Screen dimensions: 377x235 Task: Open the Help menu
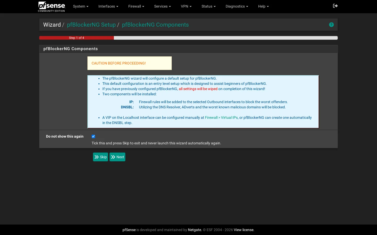coord(263,6)
